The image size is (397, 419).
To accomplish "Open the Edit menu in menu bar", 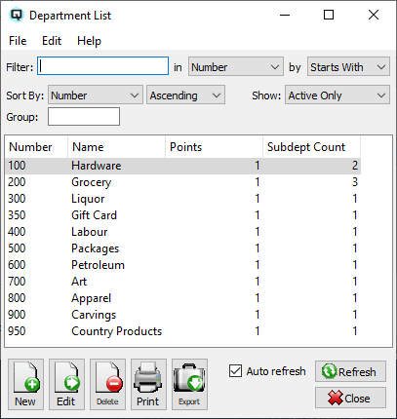I will pyautogui.click(x=52, y=41).
